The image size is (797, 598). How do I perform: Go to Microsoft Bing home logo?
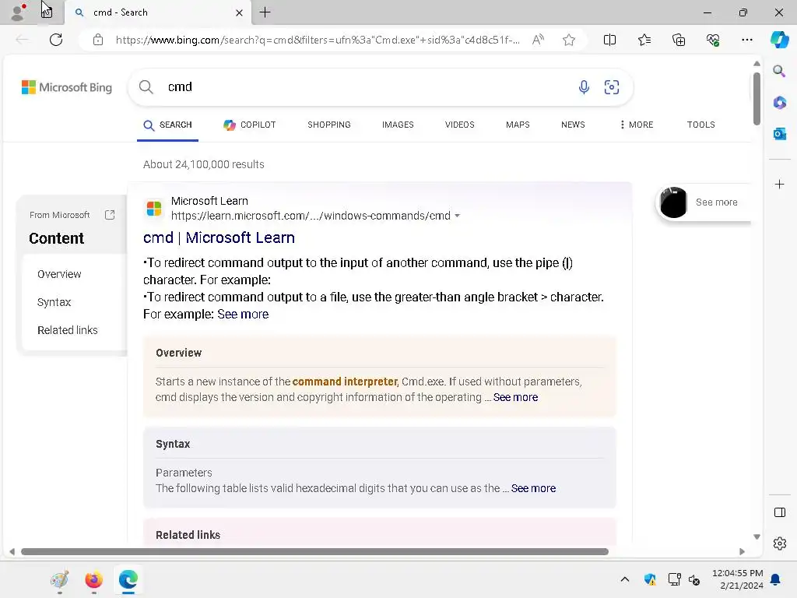point(67,87)
